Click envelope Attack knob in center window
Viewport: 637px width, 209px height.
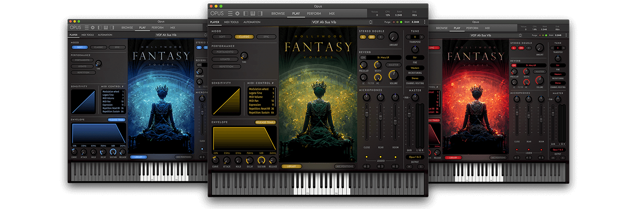227,160
